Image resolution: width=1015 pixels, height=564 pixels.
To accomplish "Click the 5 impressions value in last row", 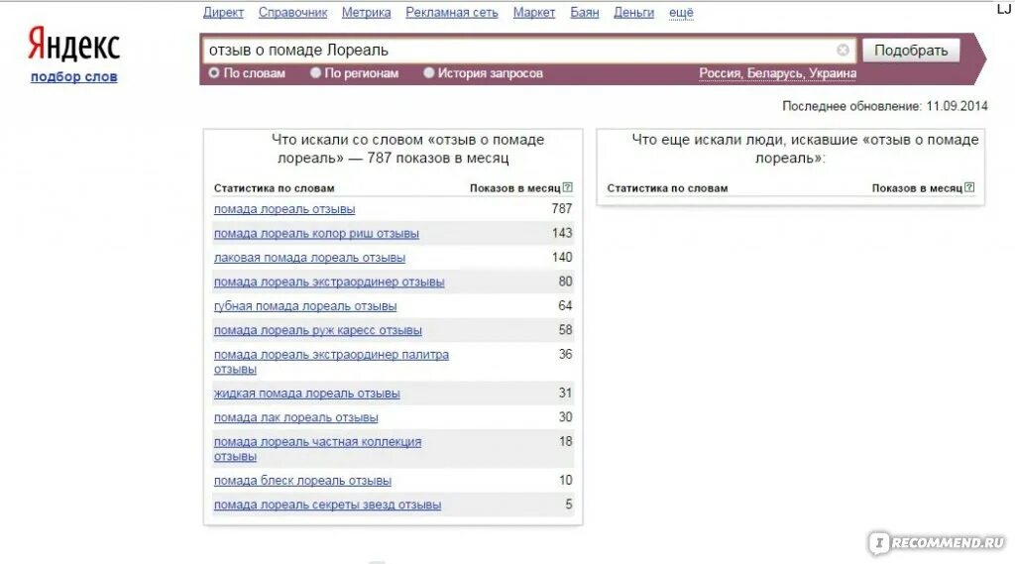I will [x=568, y=504].
